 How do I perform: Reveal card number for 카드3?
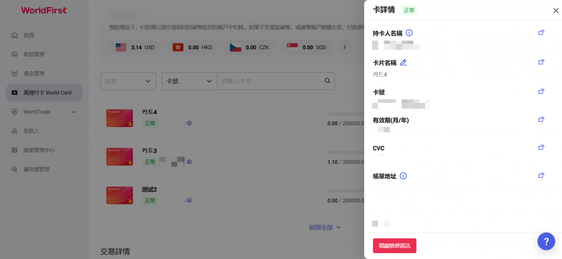189,162
